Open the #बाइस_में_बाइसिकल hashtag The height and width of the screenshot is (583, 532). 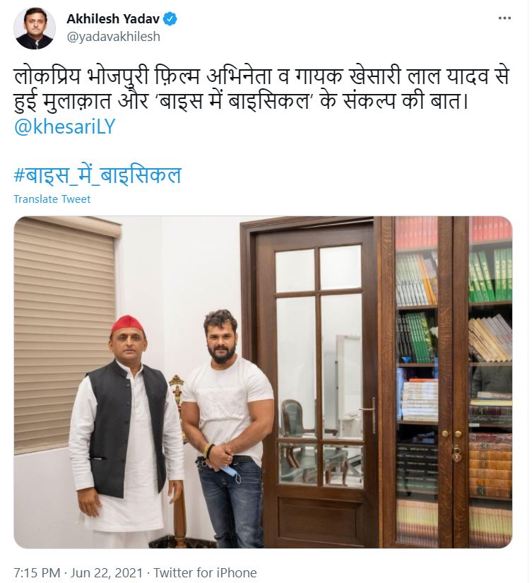(x=97, y=175)
